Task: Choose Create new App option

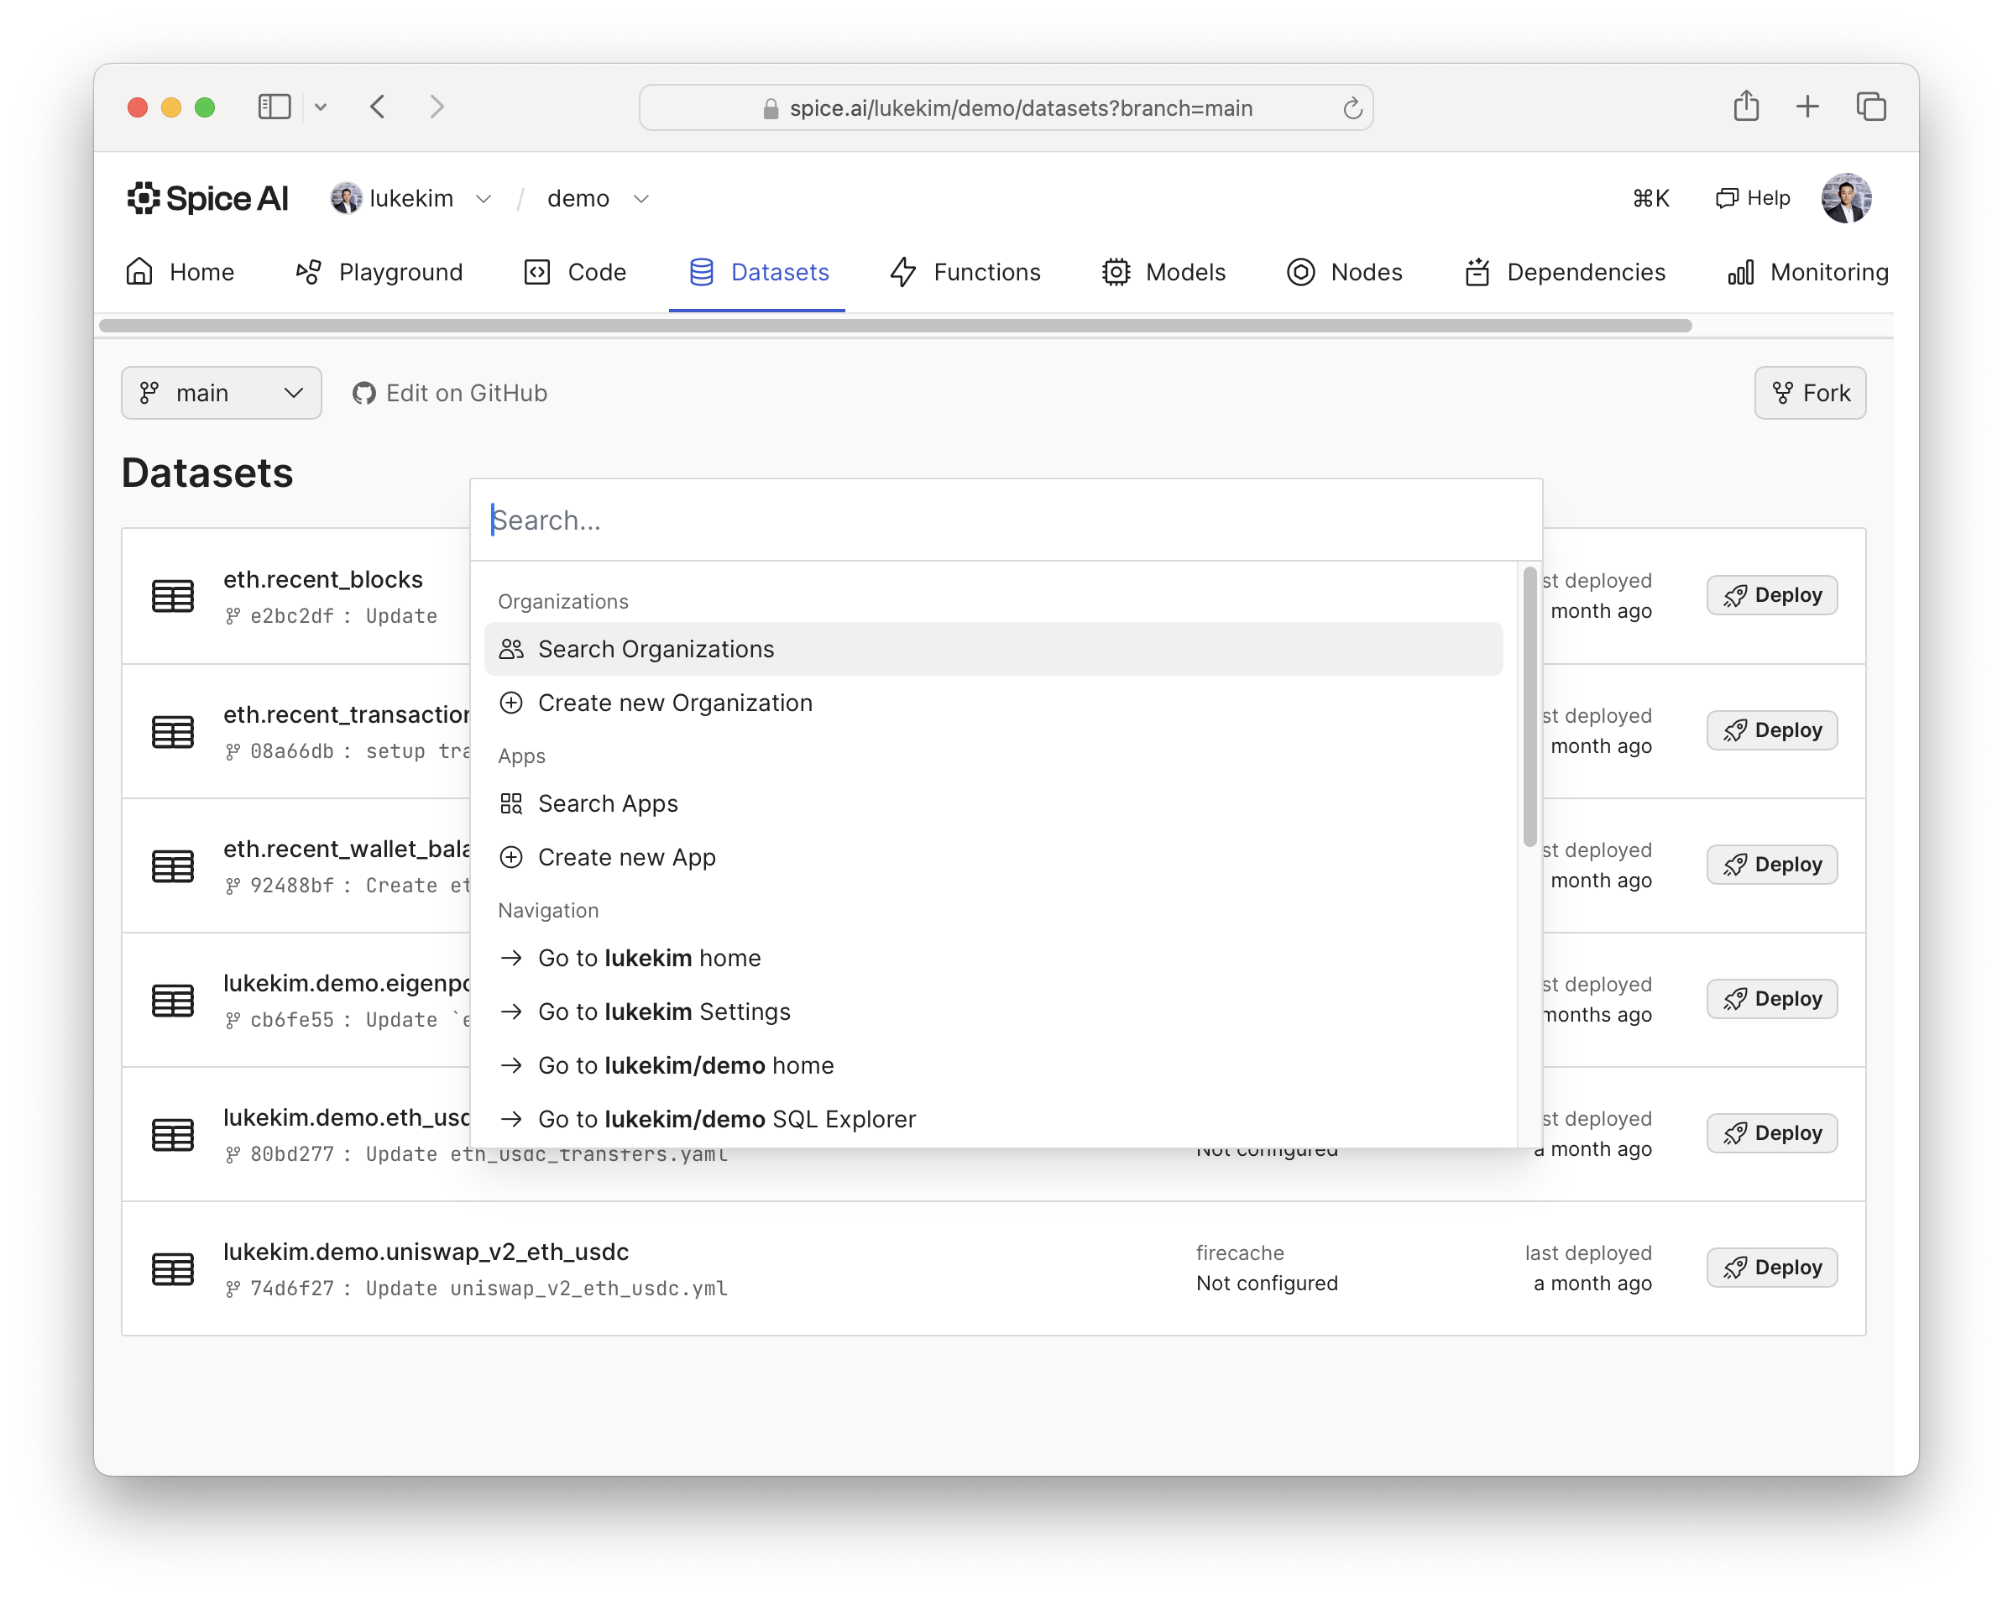Action: point(626,857)
